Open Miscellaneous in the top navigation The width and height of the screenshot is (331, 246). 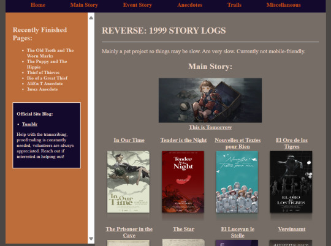pos(284,5)
